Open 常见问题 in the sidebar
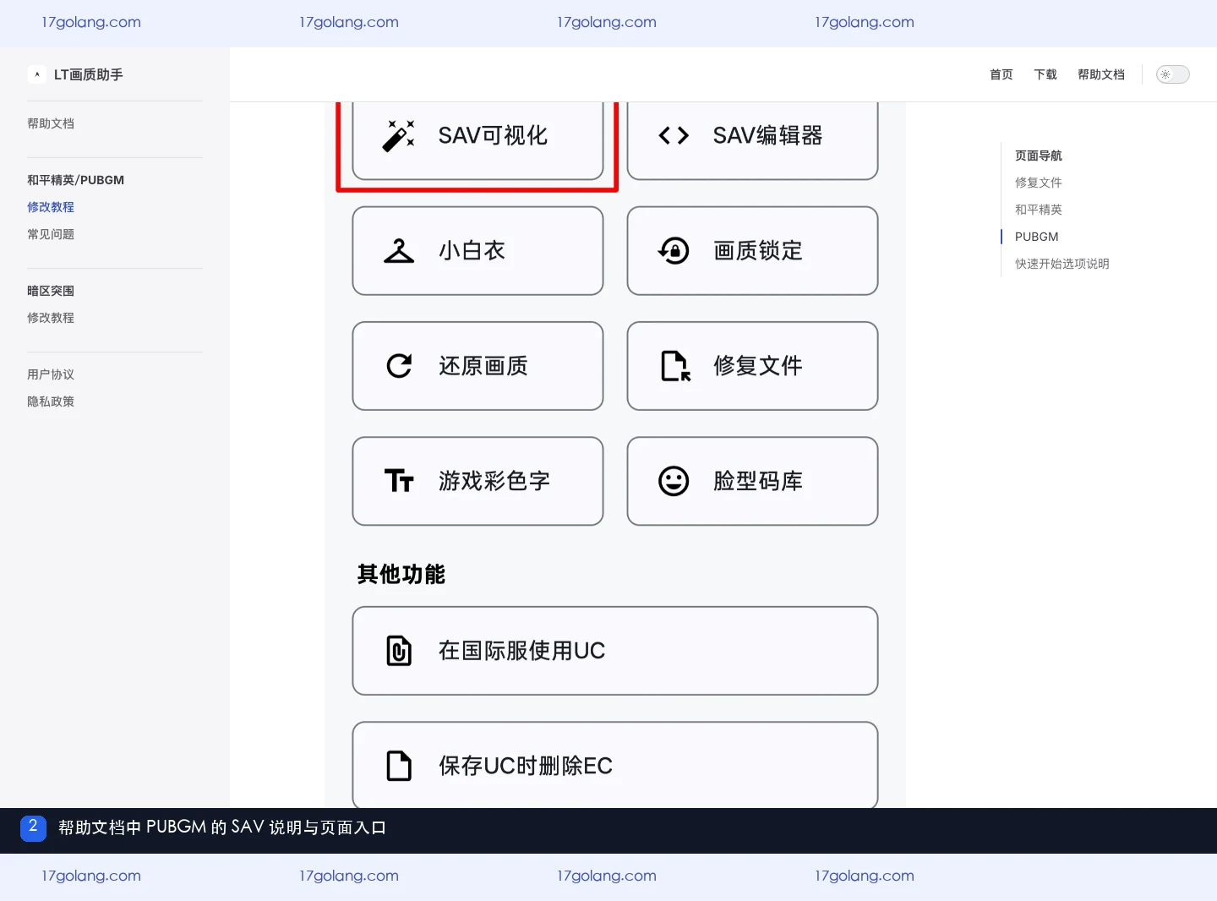This screenshot has height=901, width=1217. point(51,234)
